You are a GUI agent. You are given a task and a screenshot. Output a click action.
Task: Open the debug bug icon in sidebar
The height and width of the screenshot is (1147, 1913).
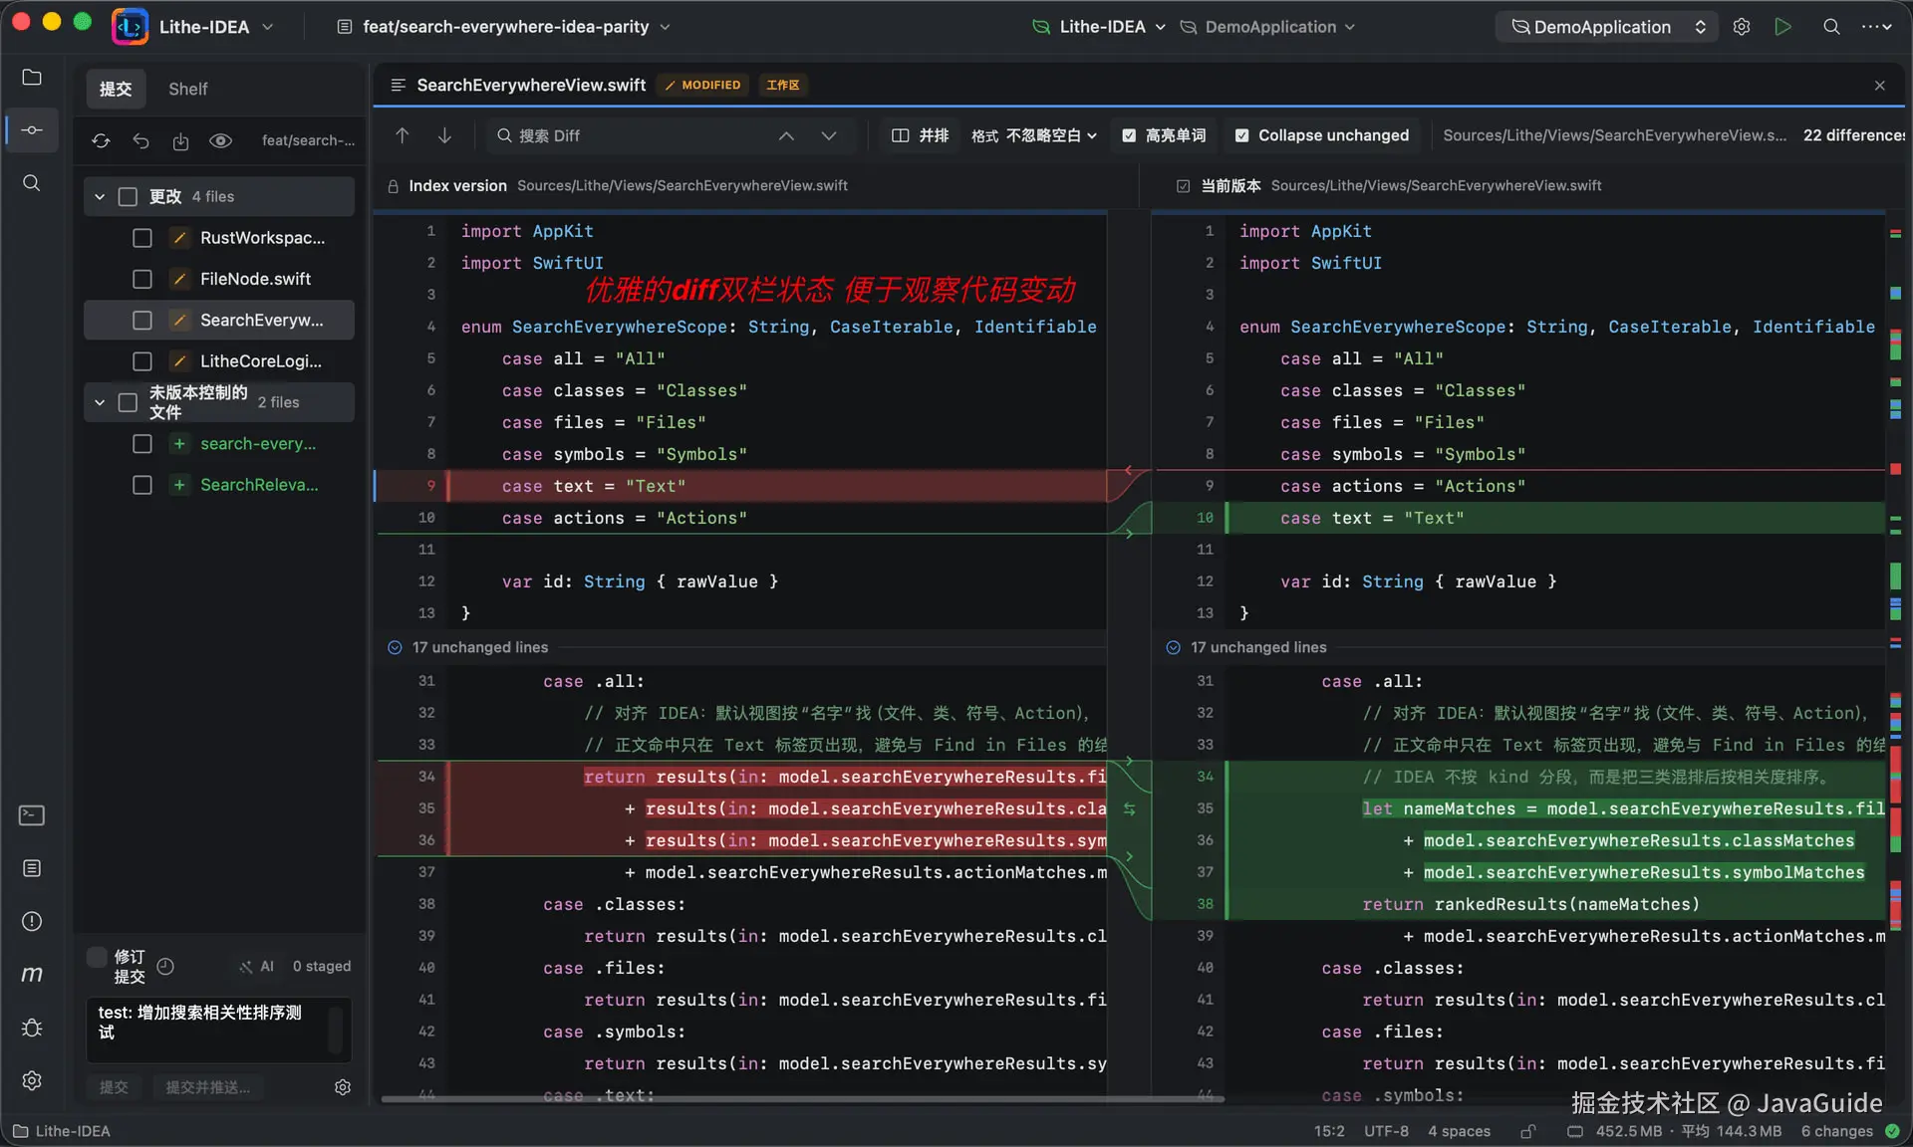tap(32, 1028)
